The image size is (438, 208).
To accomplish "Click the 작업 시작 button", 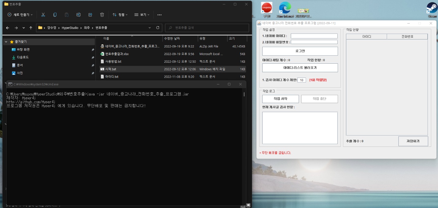I will 280,99.
